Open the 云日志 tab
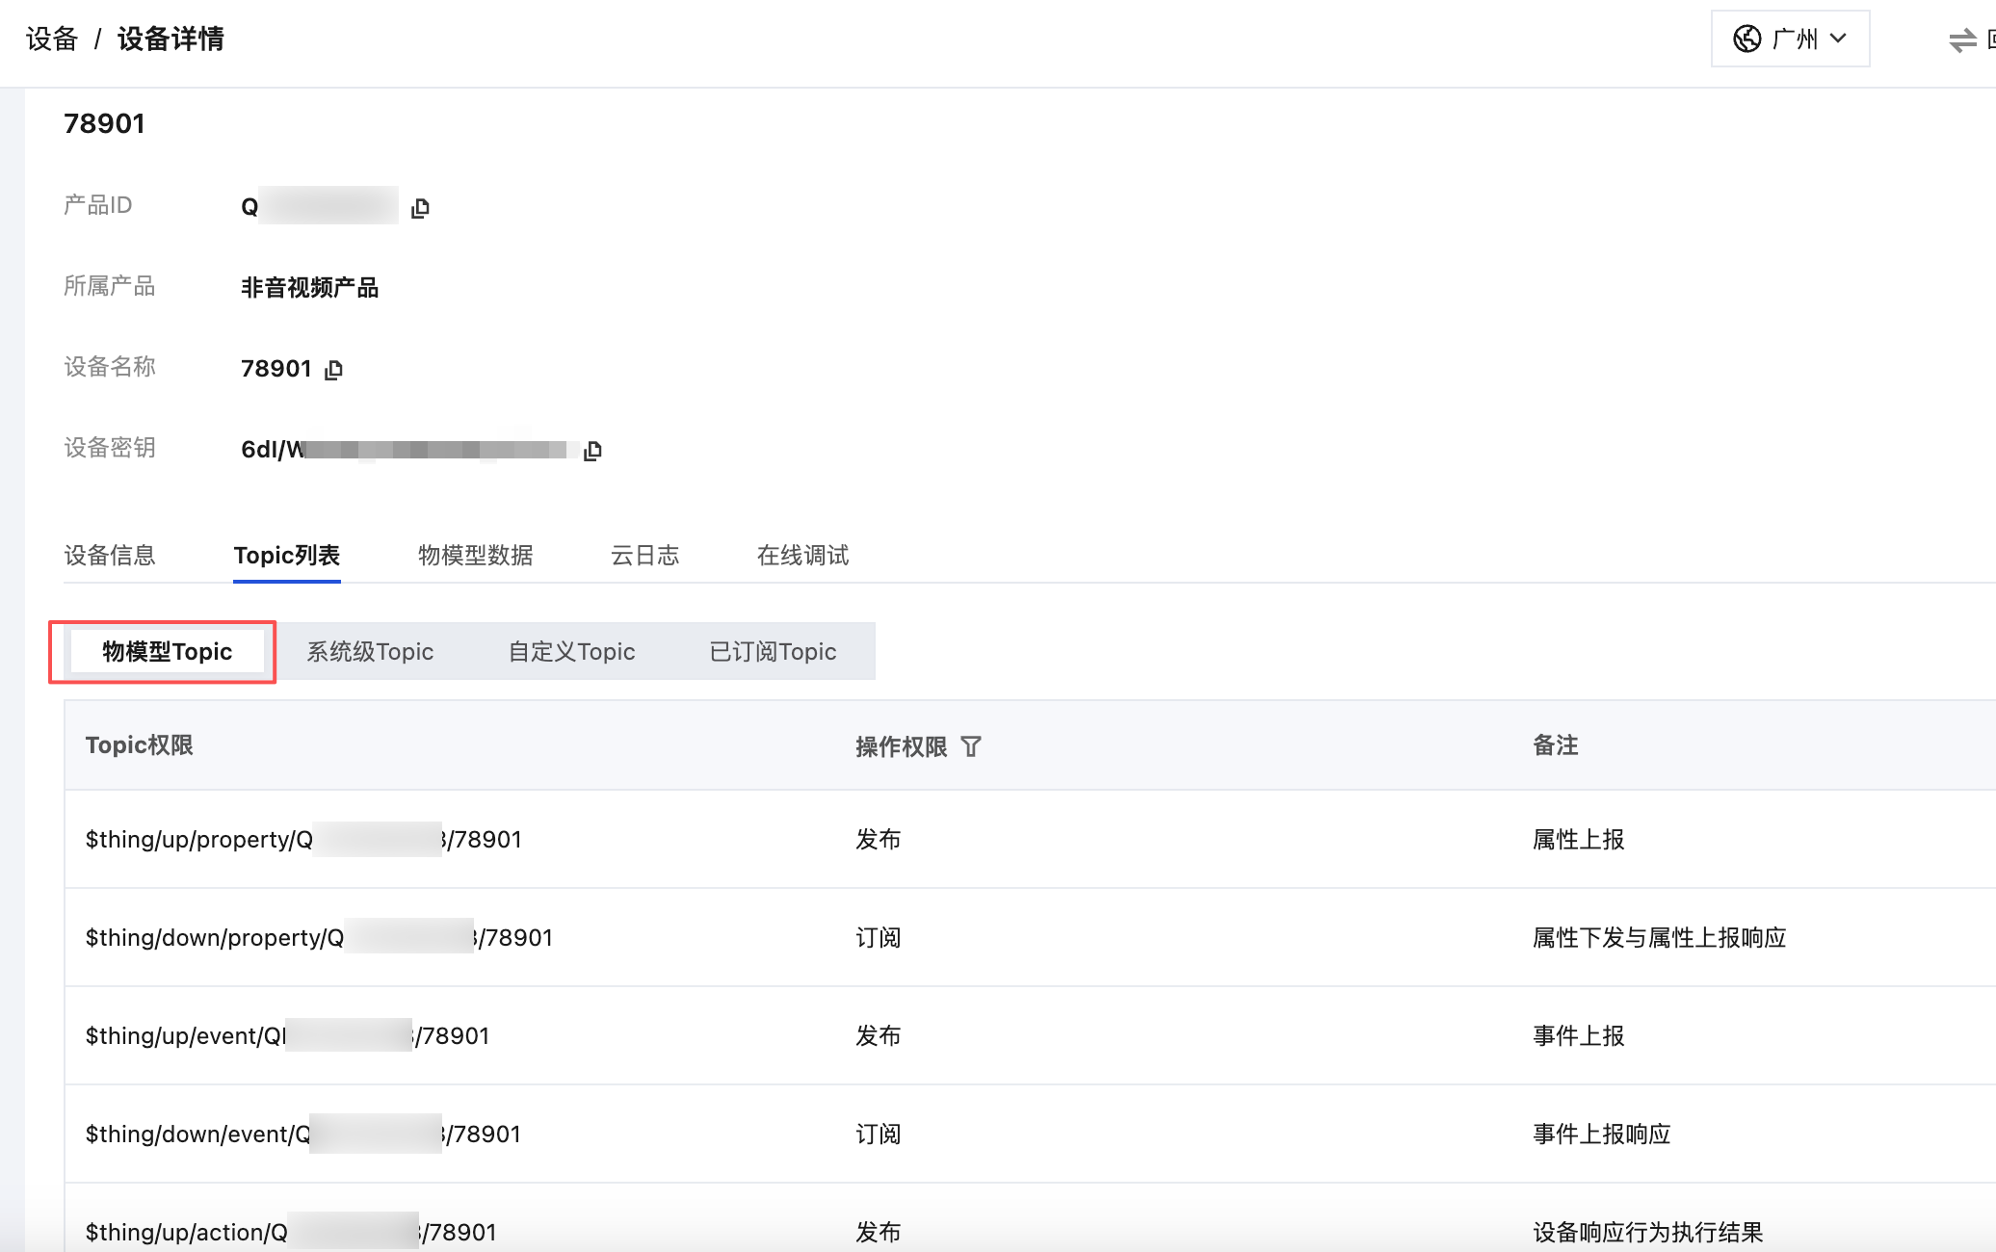This screenshot has width=1996, height=1252. point(644,556)
